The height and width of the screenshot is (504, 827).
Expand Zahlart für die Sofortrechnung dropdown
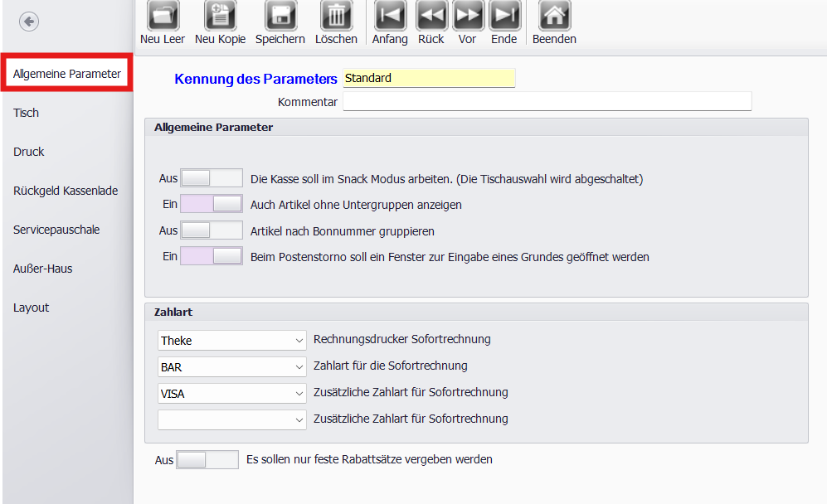tap(232, 367)
